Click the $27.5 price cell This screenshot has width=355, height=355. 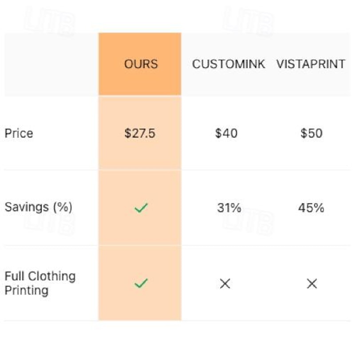[x=140, y=133]
